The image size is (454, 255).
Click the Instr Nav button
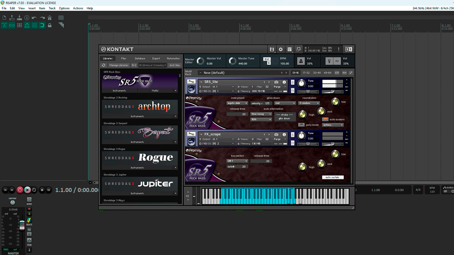pos(175,65)
